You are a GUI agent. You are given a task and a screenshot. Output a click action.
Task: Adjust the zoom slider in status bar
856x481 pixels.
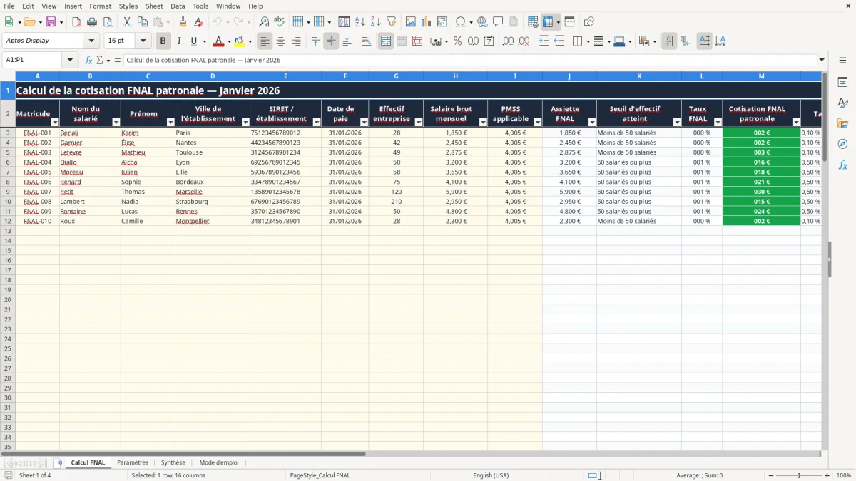pyautogui.click(x=798, y=475)
